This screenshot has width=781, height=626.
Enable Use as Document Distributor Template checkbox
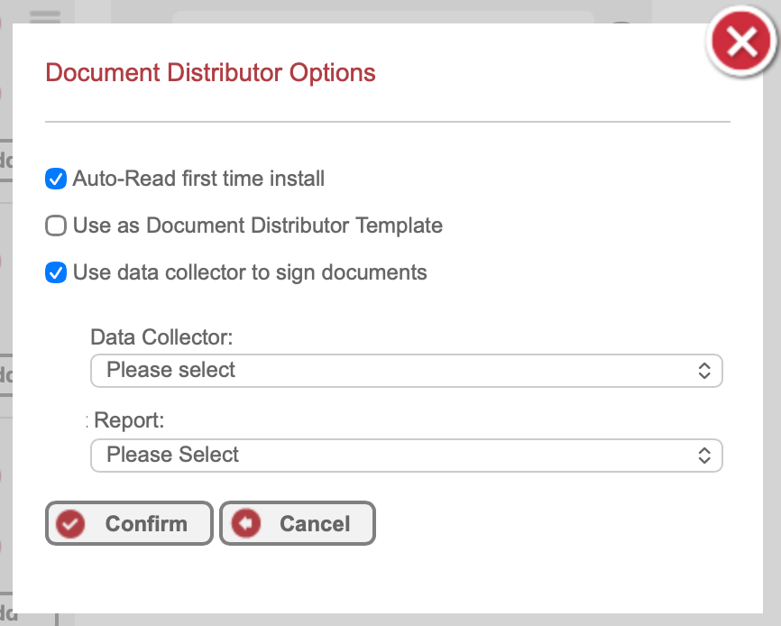click(56, 226)
